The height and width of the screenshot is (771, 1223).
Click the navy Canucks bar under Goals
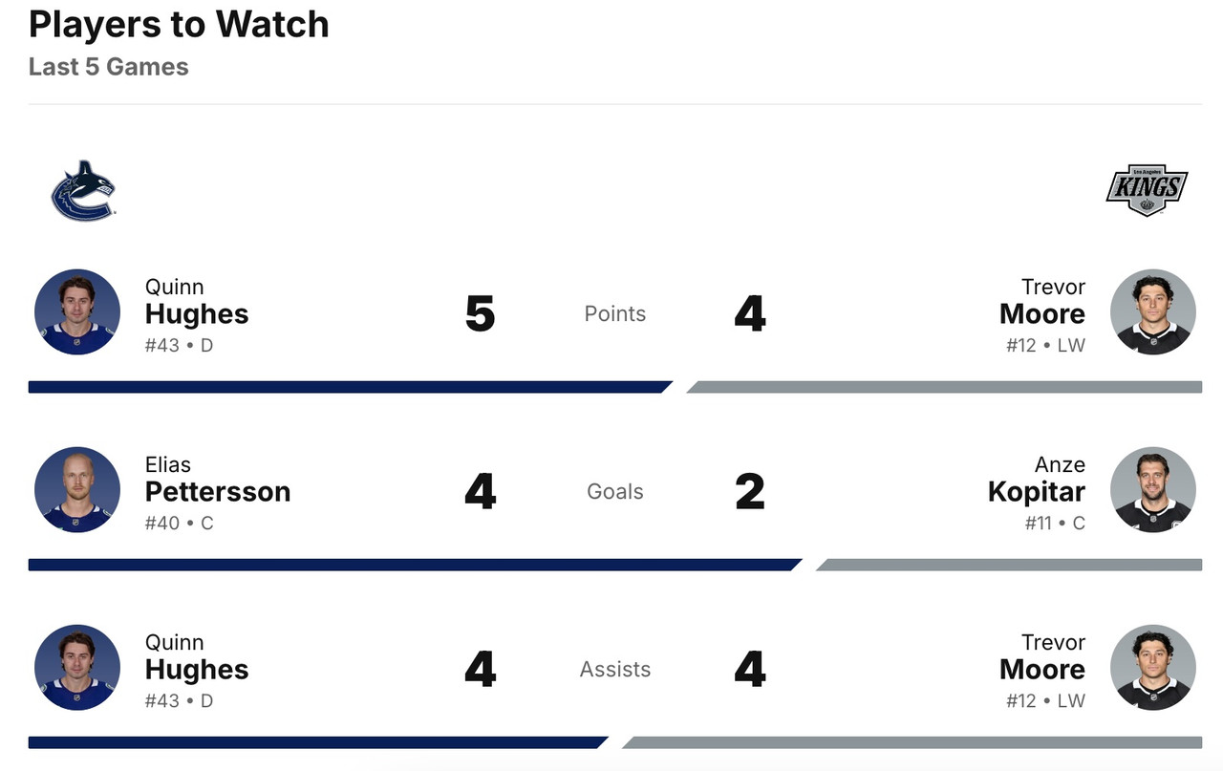pyautogui.click(x=411, y=565)
